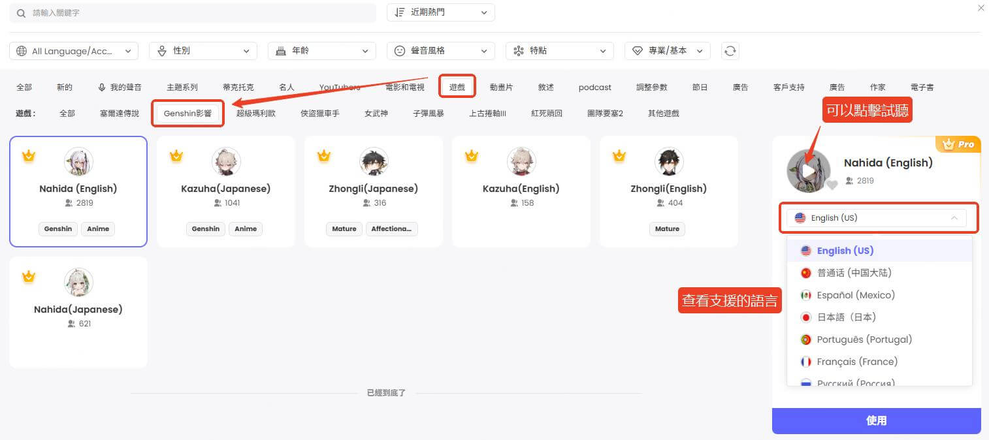Click the Nahida(Japanese) card avatar

click(78, 283)
